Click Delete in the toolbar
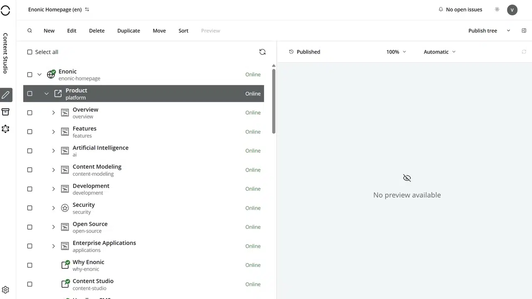The height and width of the screenshot is (299, 532). coord(97,31)
